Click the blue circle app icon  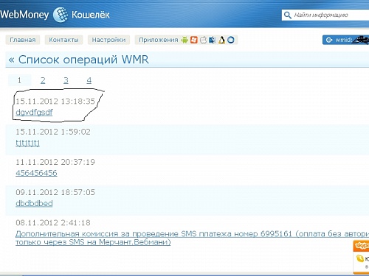coord(231,40)
